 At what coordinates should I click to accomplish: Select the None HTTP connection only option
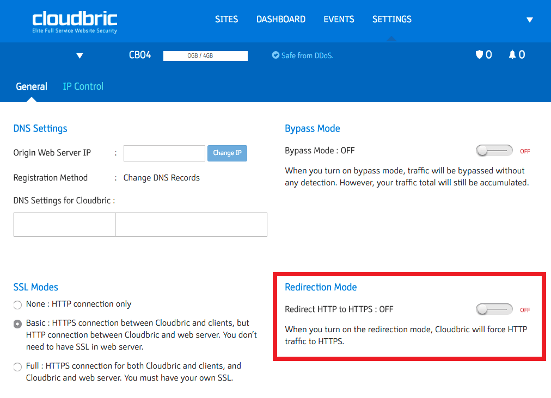17,304
